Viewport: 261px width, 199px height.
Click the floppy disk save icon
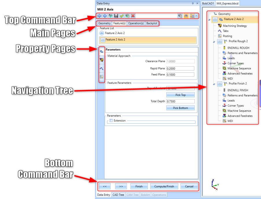116,16
